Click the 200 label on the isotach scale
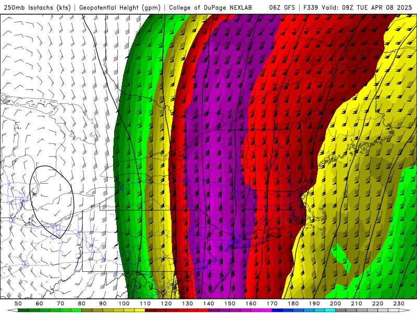The width and height of the screenshot is (417, 313). (x=335, y=304)
